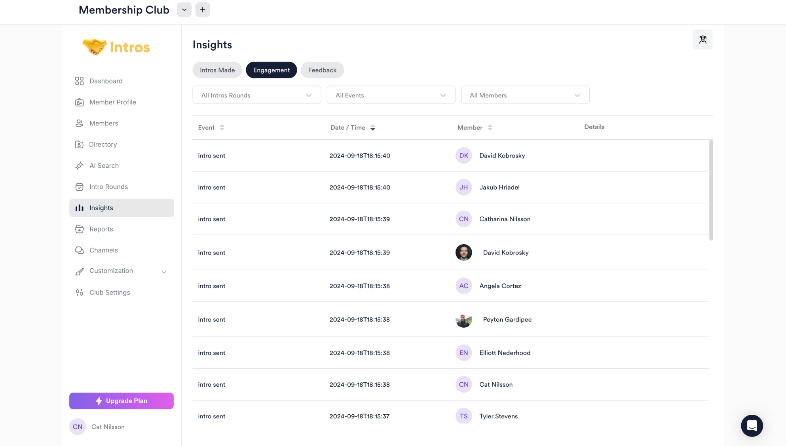
Task: Sort table by Date / Time
Action: (372, 127)
